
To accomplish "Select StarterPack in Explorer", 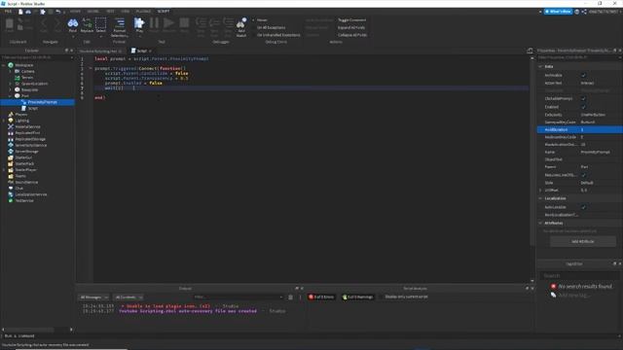I will 24,164.
